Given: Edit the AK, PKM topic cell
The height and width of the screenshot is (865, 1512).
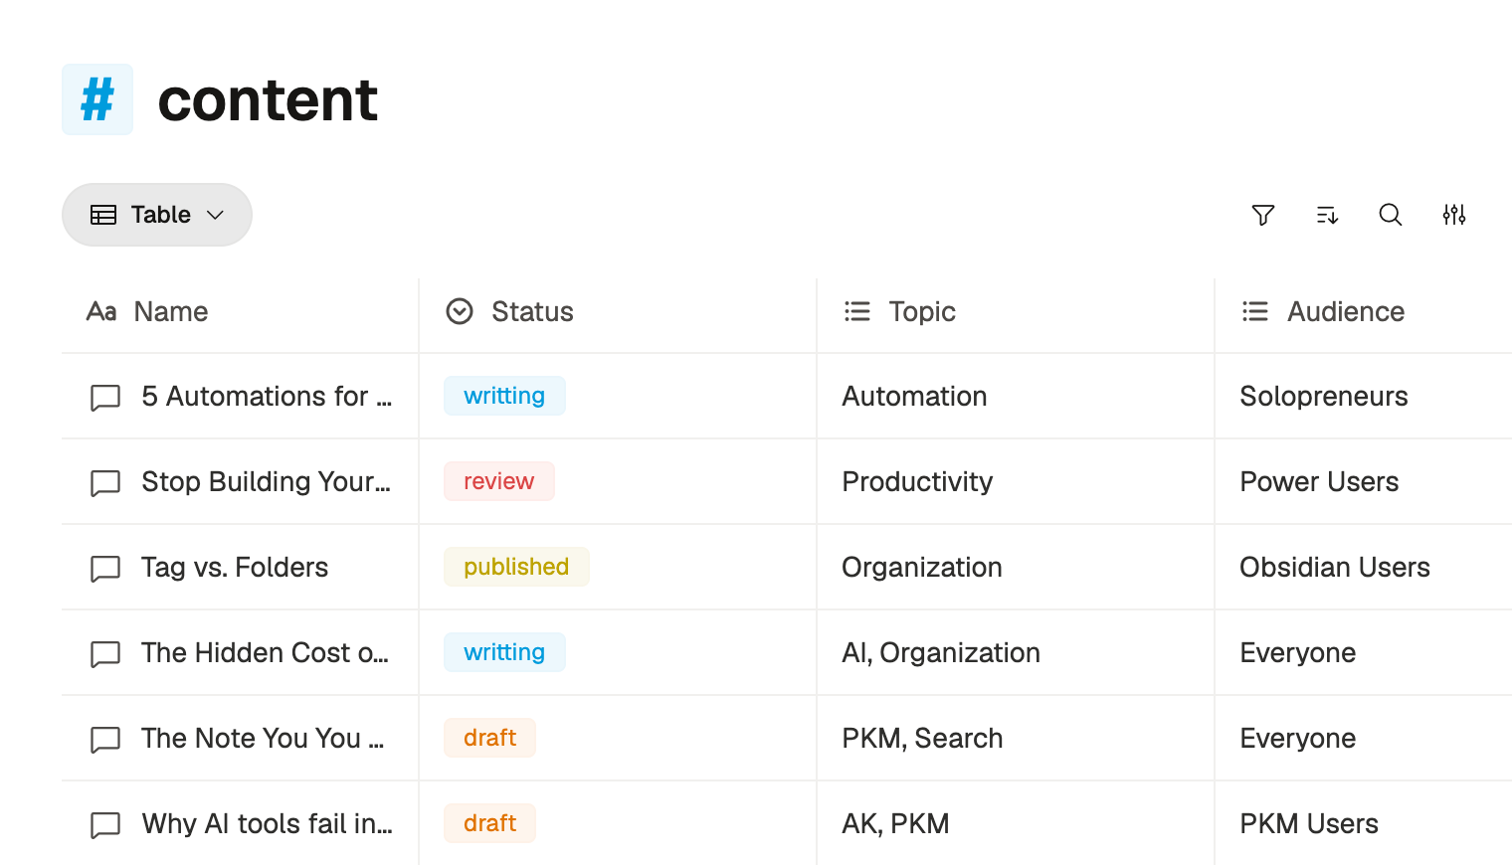Looking at the screenshot, I should click(x=895, y=823).
